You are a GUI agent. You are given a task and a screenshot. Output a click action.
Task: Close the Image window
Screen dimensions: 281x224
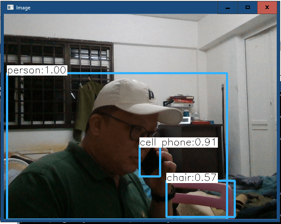click(x=267, y=7)
